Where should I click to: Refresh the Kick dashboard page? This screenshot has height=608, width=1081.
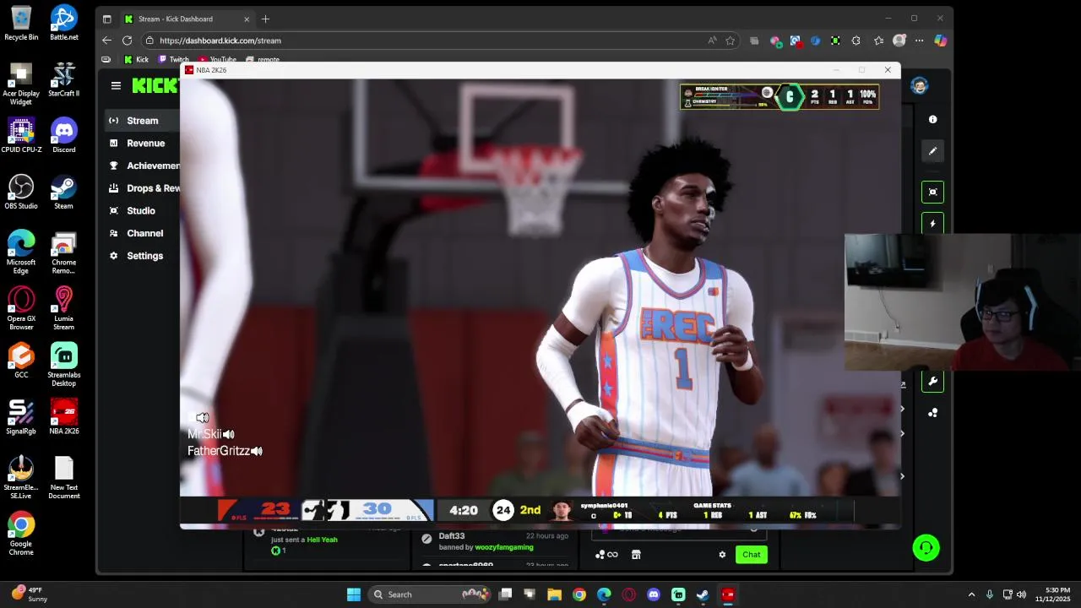click(x=127, y=41)
